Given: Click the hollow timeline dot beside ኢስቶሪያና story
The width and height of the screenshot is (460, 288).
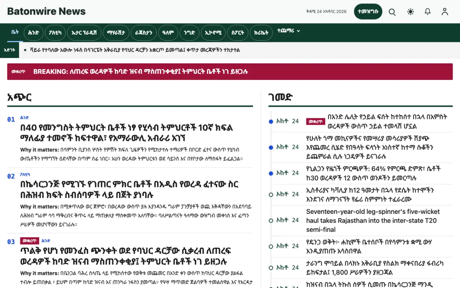Looking at the screenshot, I should pos(271,195).
